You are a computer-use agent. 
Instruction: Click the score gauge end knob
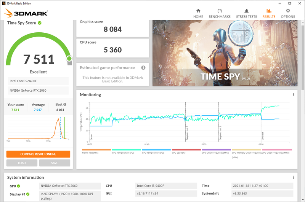[x=69, y=59]
